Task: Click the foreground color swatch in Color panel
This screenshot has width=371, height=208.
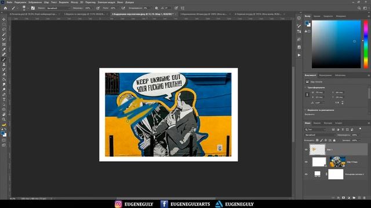Action: pos(307,23)
